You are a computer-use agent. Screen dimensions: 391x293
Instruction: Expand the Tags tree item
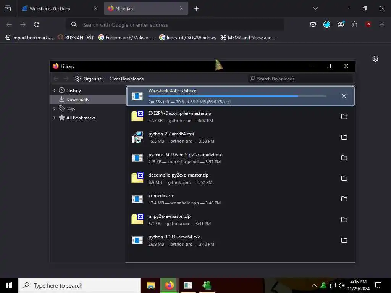point(54,109)
